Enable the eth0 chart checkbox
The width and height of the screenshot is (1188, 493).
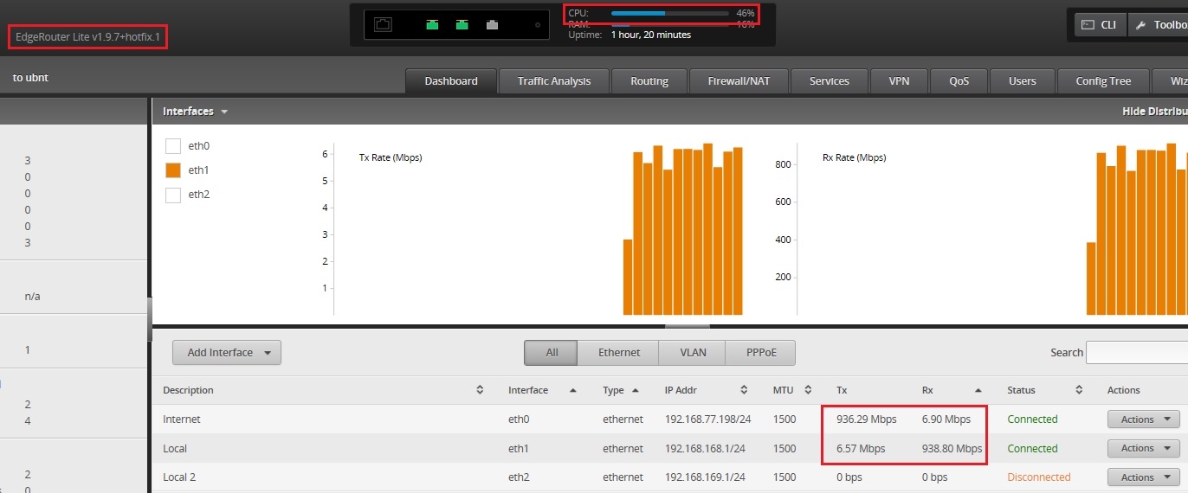pos(172,146)
